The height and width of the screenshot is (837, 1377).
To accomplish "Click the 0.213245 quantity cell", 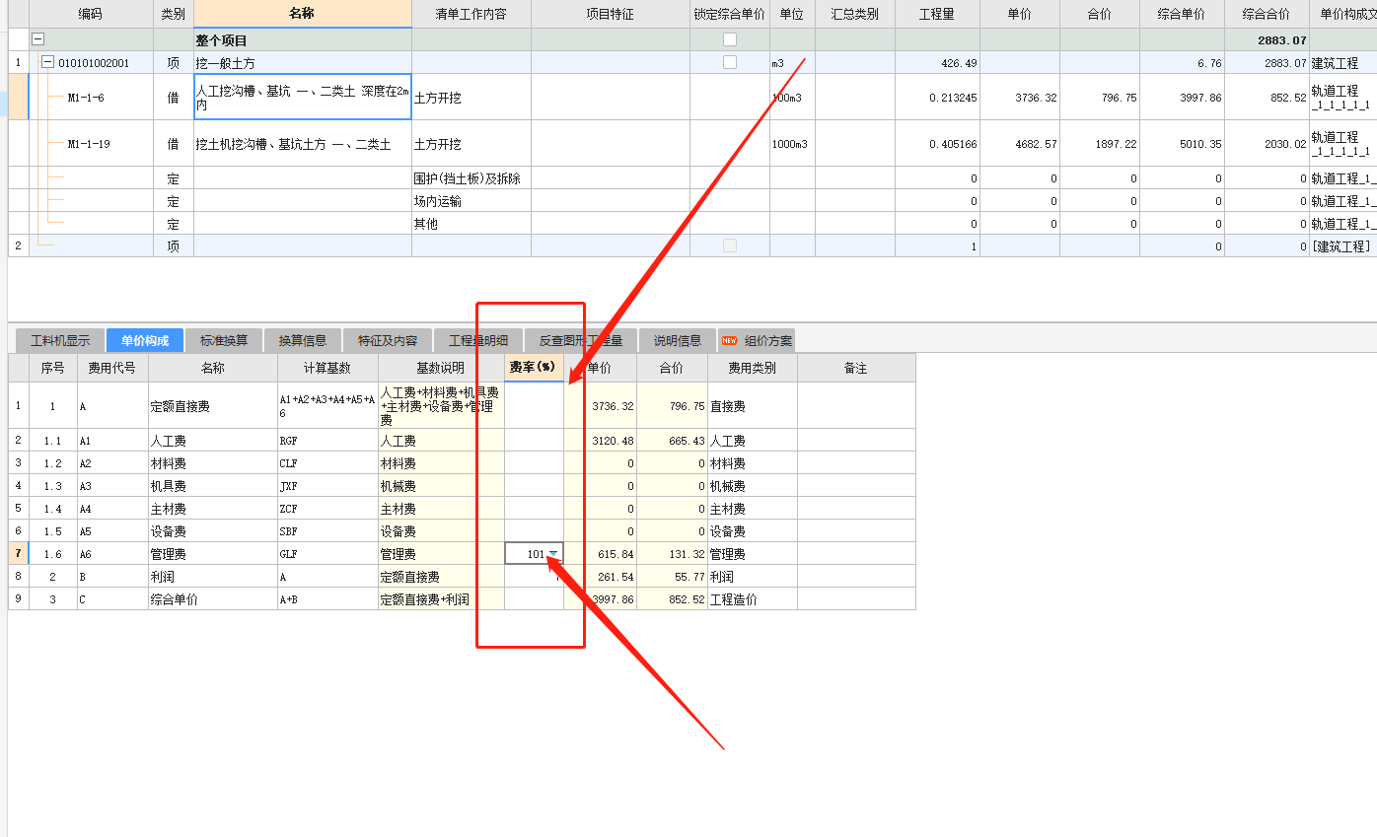I will click(937, 98).
